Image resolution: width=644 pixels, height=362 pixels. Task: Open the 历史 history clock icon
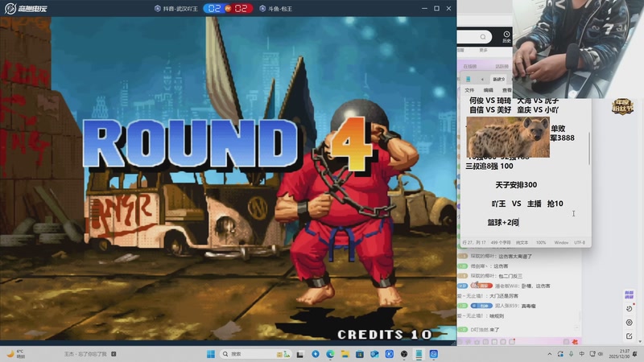(506, 37)
